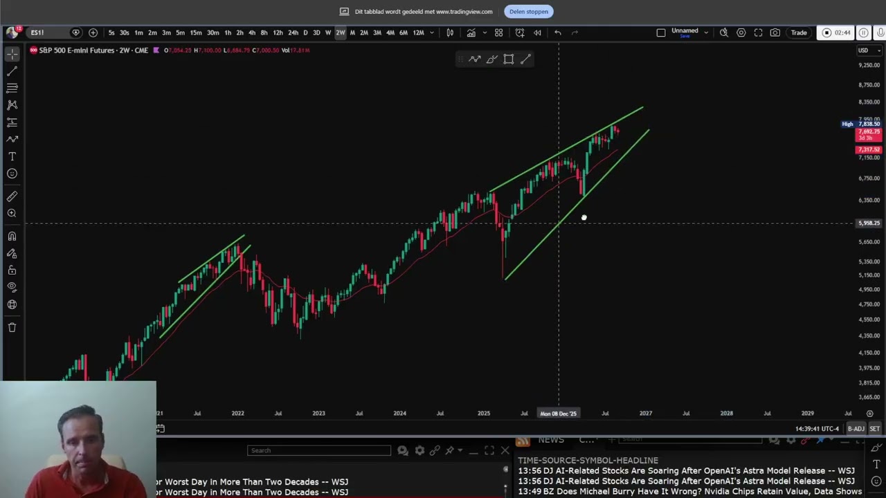This screenshot has width=886, height=498.
Task: Toggle magnet mode for drawings
Action: tap(12, 237)
